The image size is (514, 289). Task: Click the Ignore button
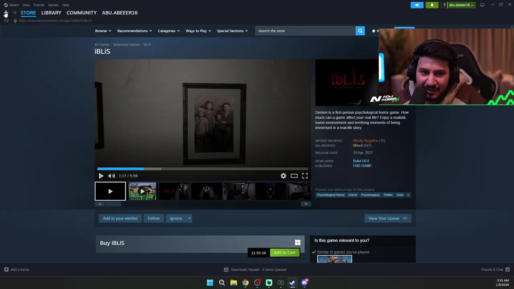pos(176,218)
